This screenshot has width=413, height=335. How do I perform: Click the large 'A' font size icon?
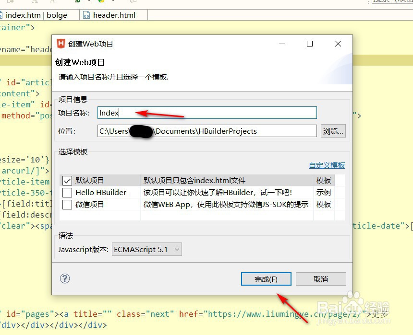click(34, 2)
